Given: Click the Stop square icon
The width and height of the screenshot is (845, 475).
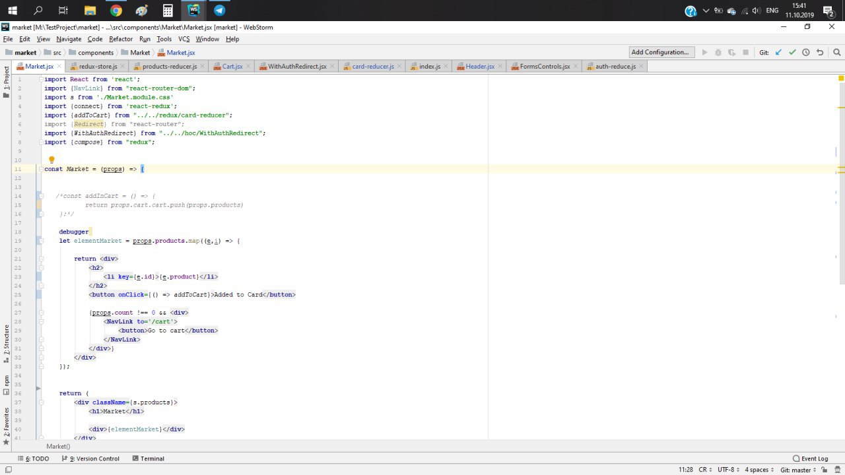Looking at the screenshot, I should 745,52.
